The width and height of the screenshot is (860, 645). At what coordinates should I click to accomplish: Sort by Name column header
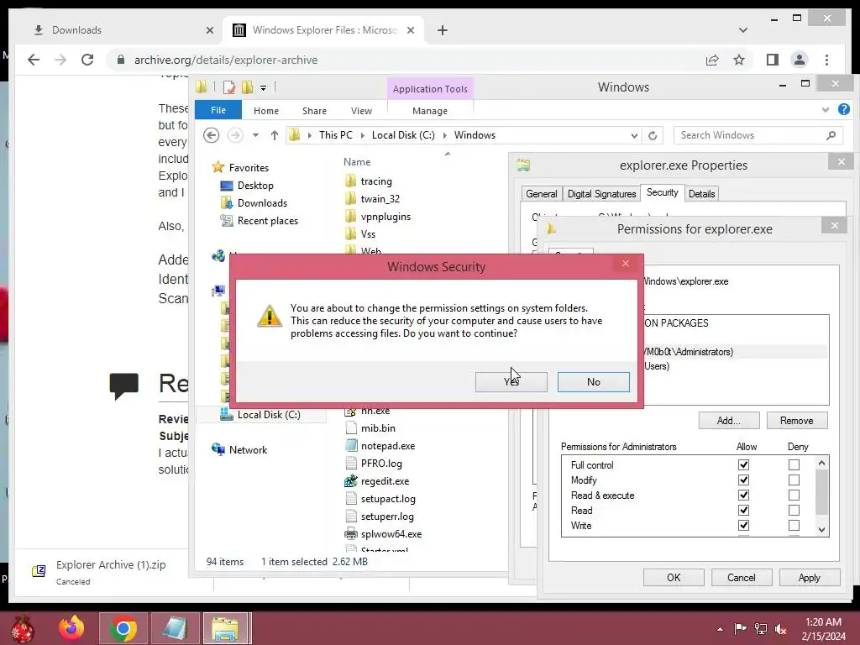click(x=357, y=162)
